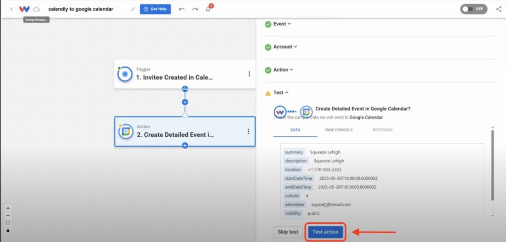
Task: Click the Action section green checkmark
Action: click(x=268, y=70)
